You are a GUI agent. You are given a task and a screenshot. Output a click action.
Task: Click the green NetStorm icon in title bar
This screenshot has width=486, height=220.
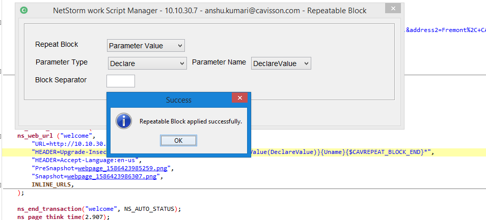click(x=24, y=10)
